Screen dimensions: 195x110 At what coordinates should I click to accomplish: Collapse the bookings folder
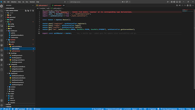(x=20, y=53)
